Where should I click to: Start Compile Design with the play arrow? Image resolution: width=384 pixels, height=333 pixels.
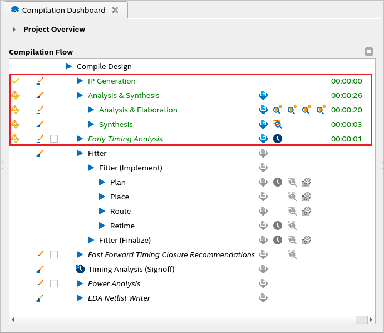69,66
